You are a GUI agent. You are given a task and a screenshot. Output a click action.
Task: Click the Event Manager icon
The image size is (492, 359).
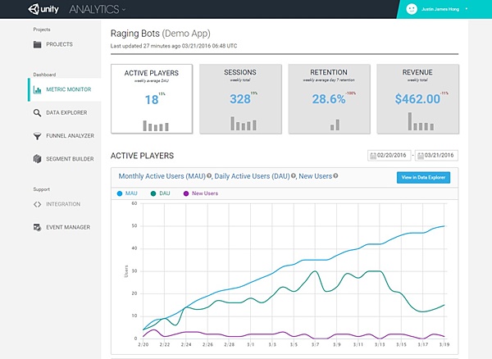pos(38,227)
